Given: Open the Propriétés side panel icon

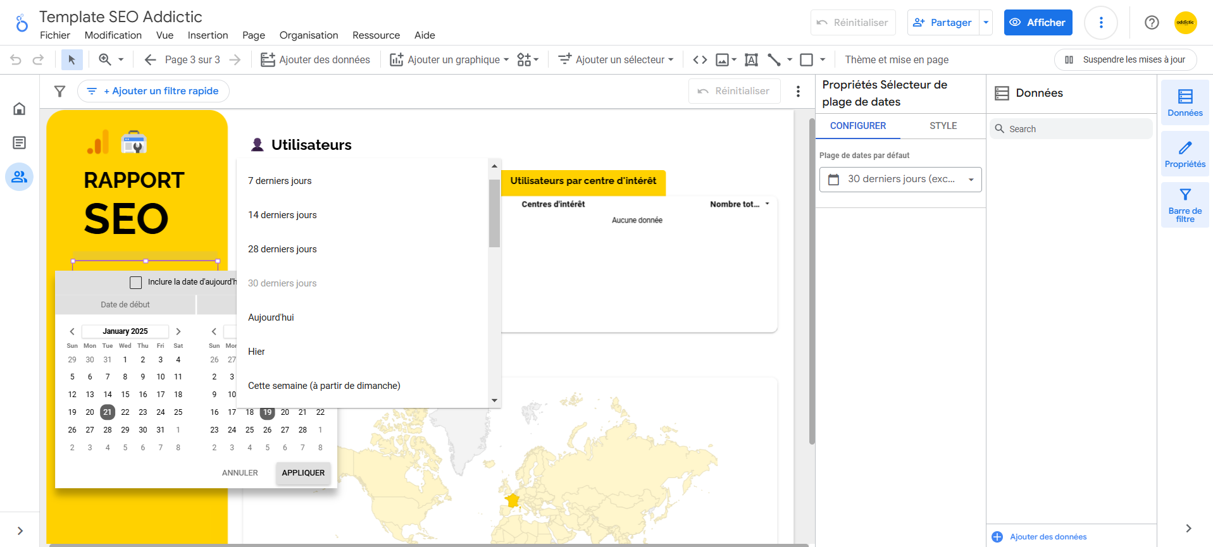Looking at the screenshot, I should click(1185, 154).
